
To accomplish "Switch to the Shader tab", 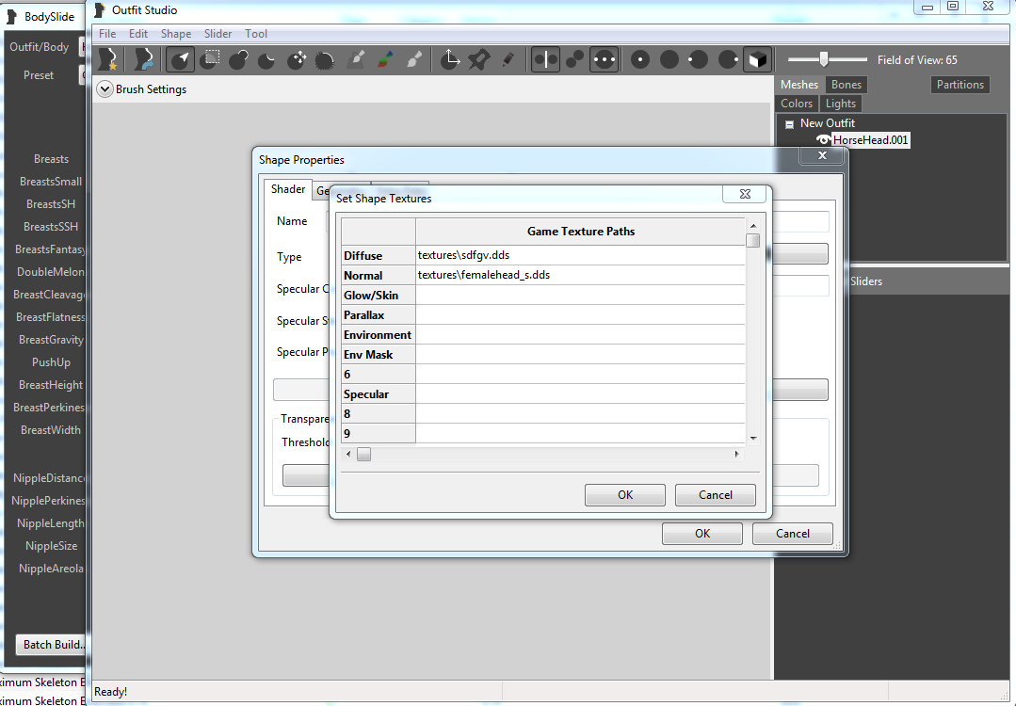I will coord(288,189).
